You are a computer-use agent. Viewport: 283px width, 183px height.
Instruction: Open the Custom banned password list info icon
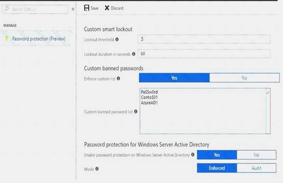(x=135, y=111)
